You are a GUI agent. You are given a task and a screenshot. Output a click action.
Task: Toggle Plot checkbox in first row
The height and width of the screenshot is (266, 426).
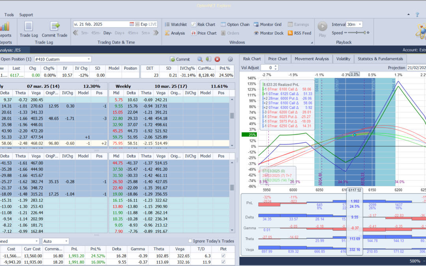(224, 255)
